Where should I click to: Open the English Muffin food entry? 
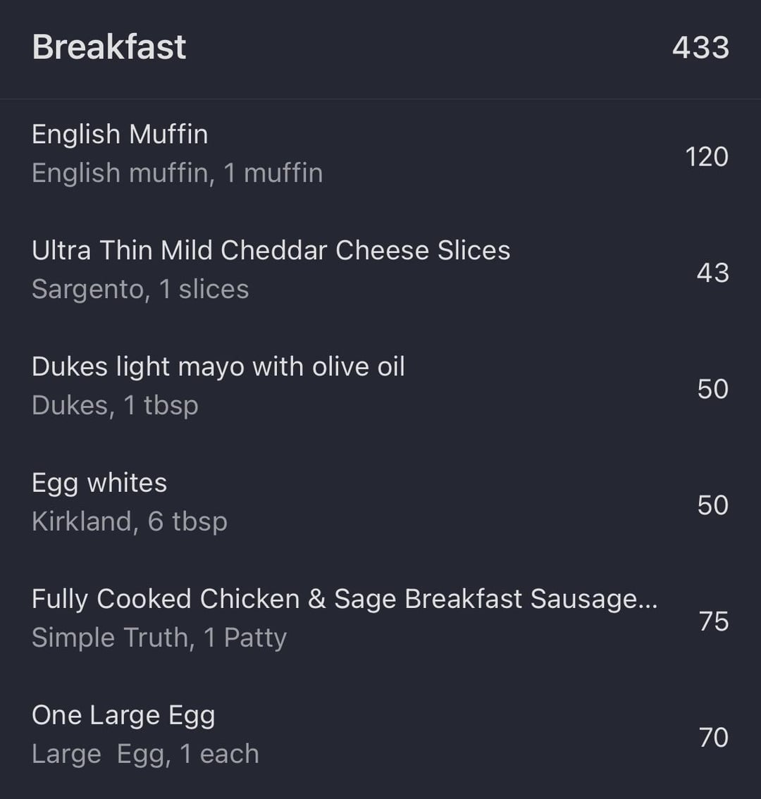[120, 134]
